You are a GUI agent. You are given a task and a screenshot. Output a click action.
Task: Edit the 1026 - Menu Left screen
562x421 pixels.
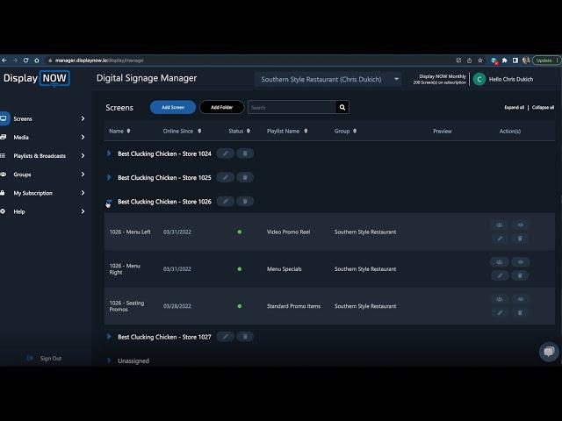click(500, 239)
